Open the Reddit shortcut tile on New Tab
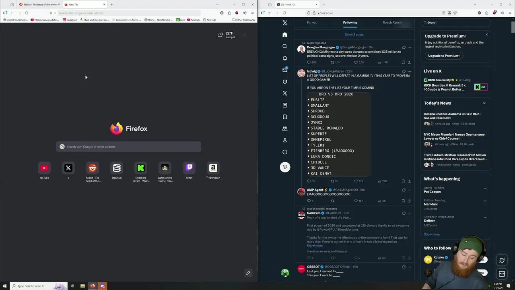The image size is (515, 290). tap(93, 168)
